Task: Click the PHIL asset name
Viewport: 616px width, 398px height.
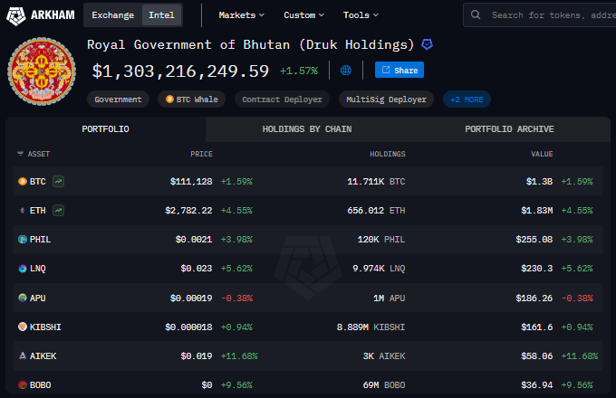Action: tap(40, 239)
